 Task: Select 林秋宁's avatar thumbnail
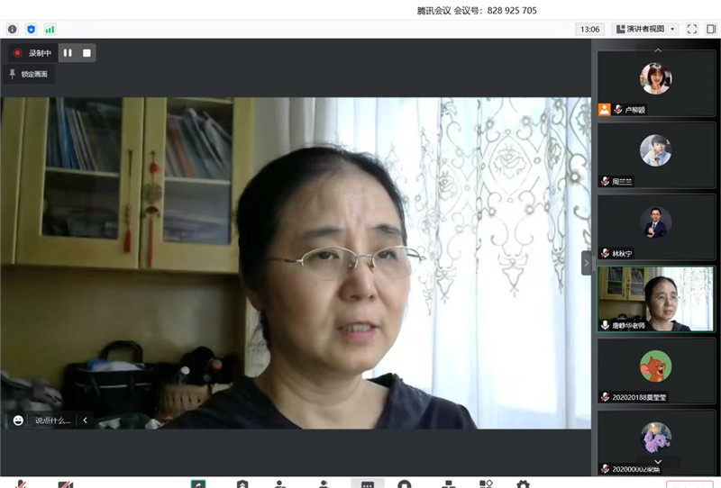656,222
